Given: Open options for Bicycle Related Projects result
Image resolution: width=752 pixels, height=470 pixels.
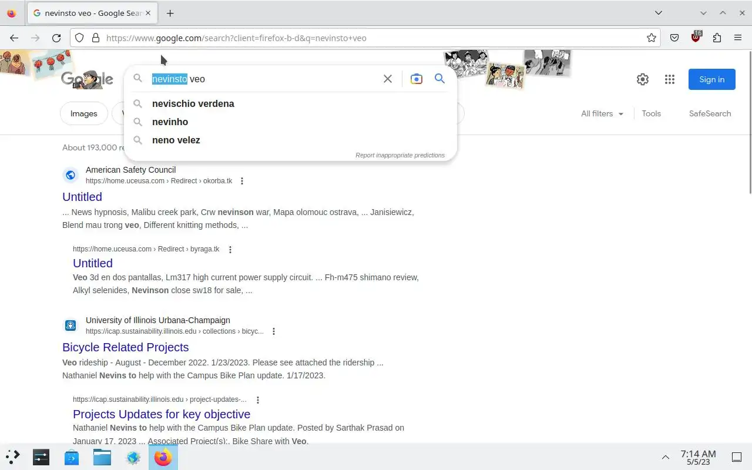Looking at the screenshot, I should tap(274, 331).
